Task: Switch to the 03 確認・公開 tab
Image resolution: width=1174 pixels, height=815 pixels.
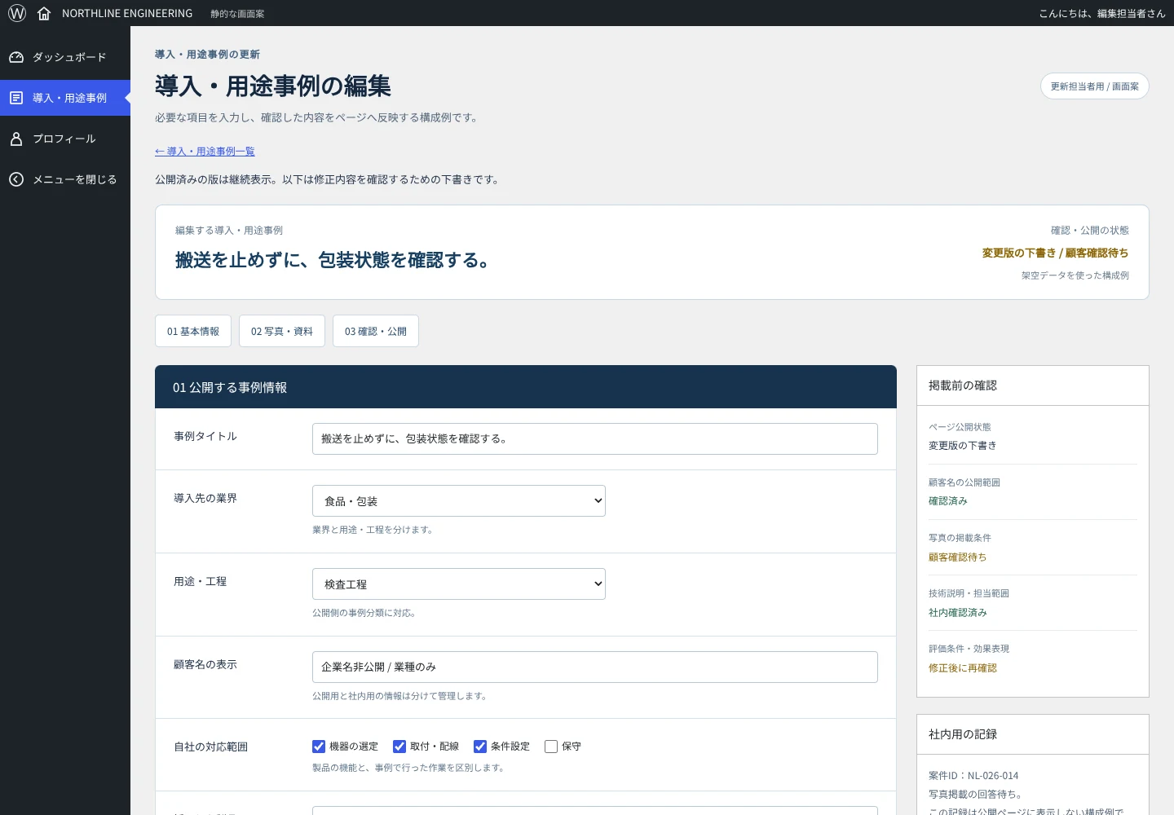Action: pos(376,331)
